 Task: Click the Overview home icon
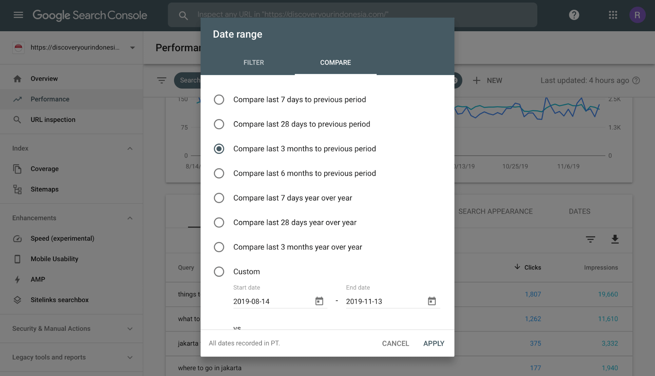[17, 79]
